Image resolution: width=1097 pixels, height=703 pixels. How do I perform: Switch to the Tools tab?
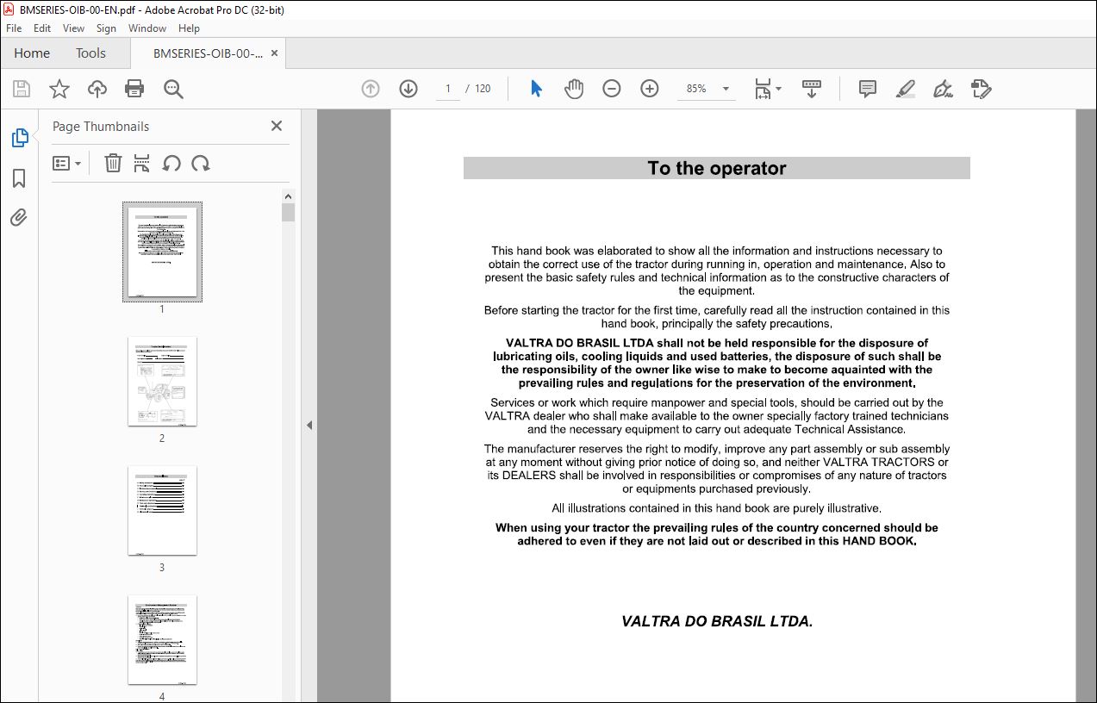point(90,53)
